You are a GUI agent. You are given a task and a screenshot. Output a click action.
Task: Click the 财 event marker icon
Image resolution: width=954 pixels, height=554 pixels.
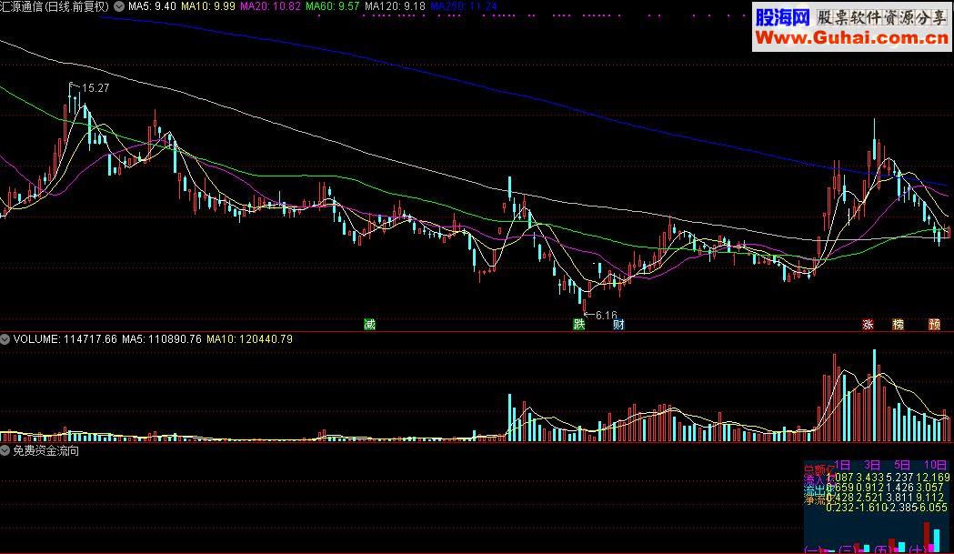click(x=618, y=325)
